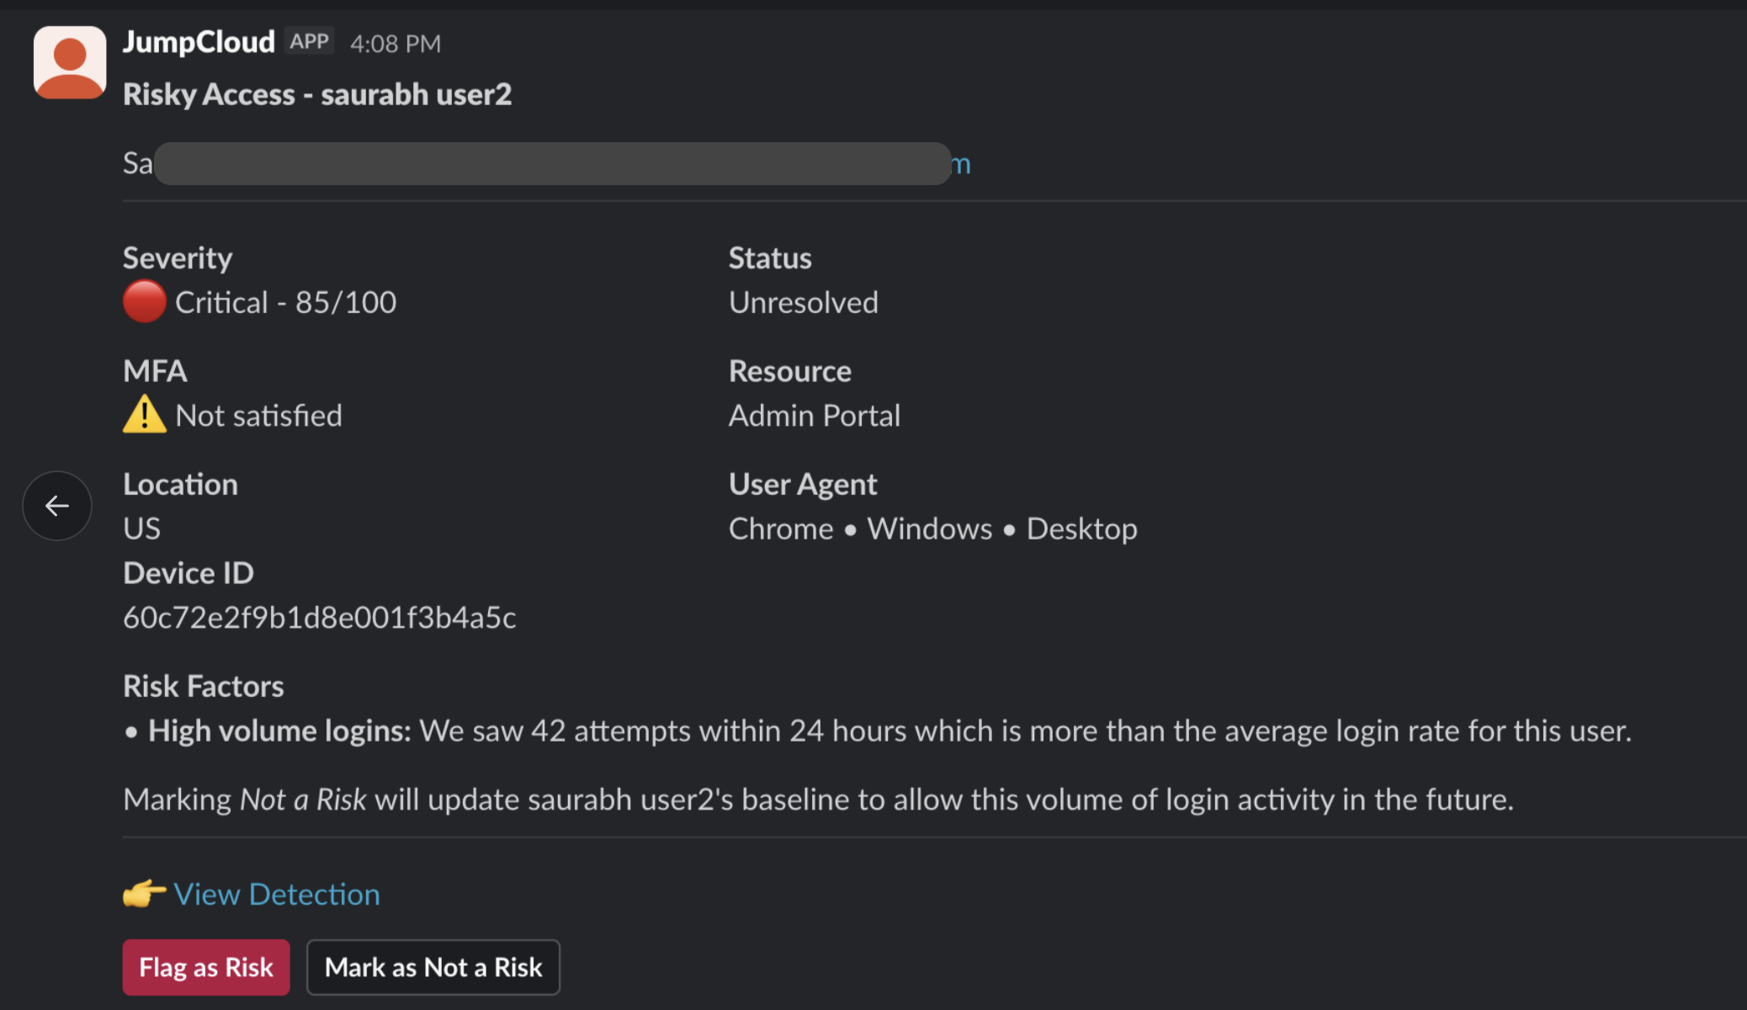This screenshot has width=1747, height=1010.
Task: Click the pointing hand emoji beside View Detection
Action: (145, 893)
